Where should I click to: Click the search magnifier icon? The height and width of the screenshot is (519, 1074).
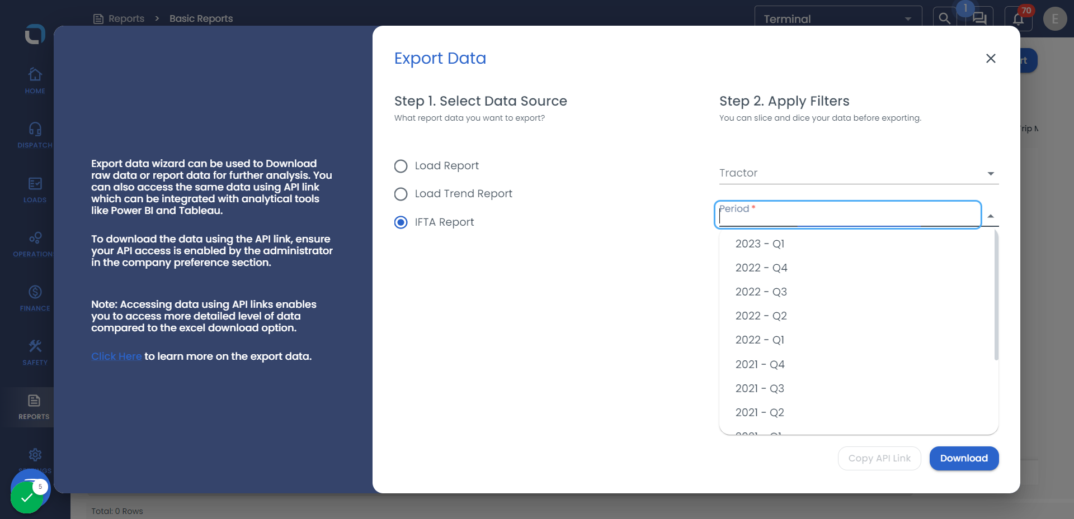[945, 18]
